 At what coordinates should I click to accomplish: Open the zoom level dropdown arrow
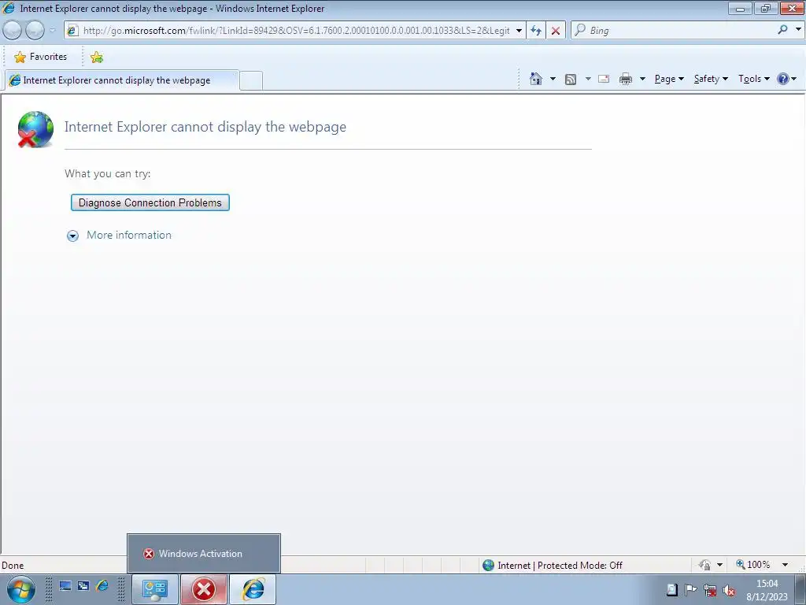click(x=785, y=565)
